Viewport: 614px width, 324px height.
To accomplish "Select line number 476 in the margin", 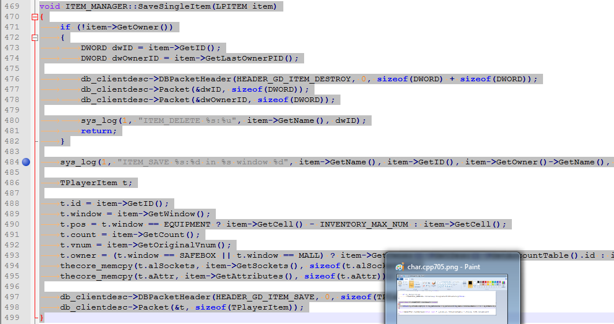I will click(x=12, y=79).
